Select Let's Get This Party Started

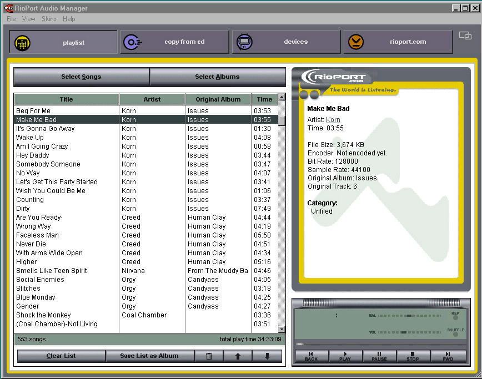pos(146,182)
